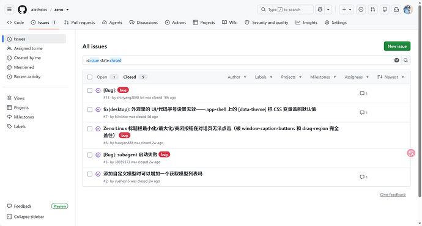Image resolution: width=422 pixels, height=226 pixels.
Task: Open the hamburger navigation menu
Action: [x=9, y=9]
